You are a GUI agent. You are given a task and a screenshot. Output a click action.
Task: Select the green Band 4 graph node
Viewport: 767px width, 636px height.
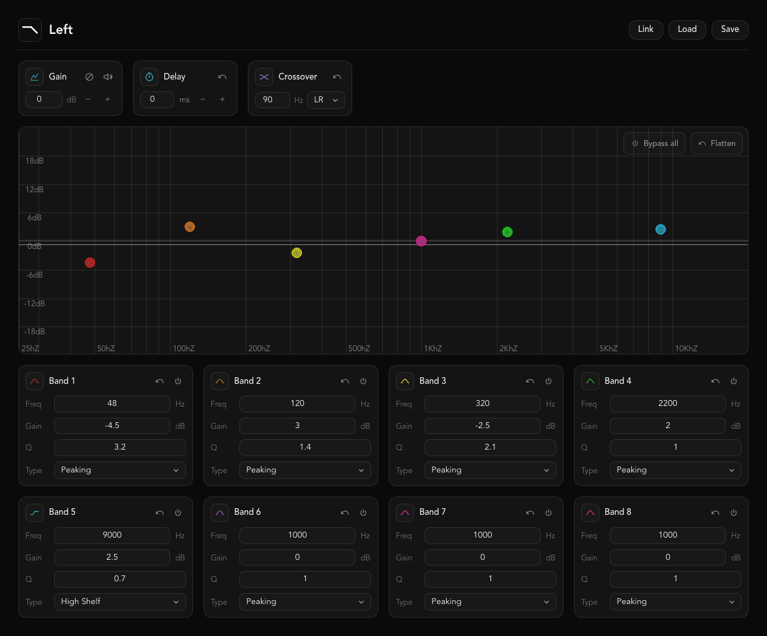click(x=507, y=232)
